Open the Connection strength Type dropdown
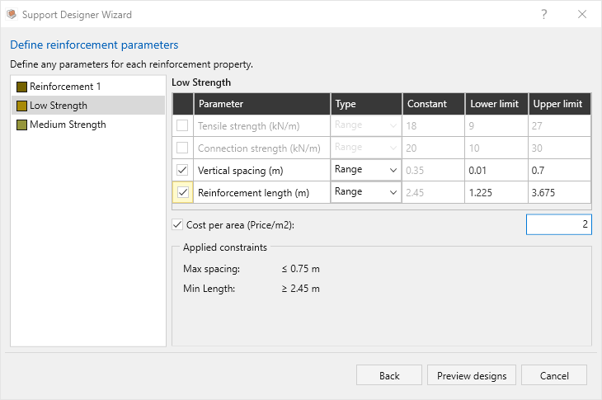This screenshot has width=602, height=400. tap(366, 148)
